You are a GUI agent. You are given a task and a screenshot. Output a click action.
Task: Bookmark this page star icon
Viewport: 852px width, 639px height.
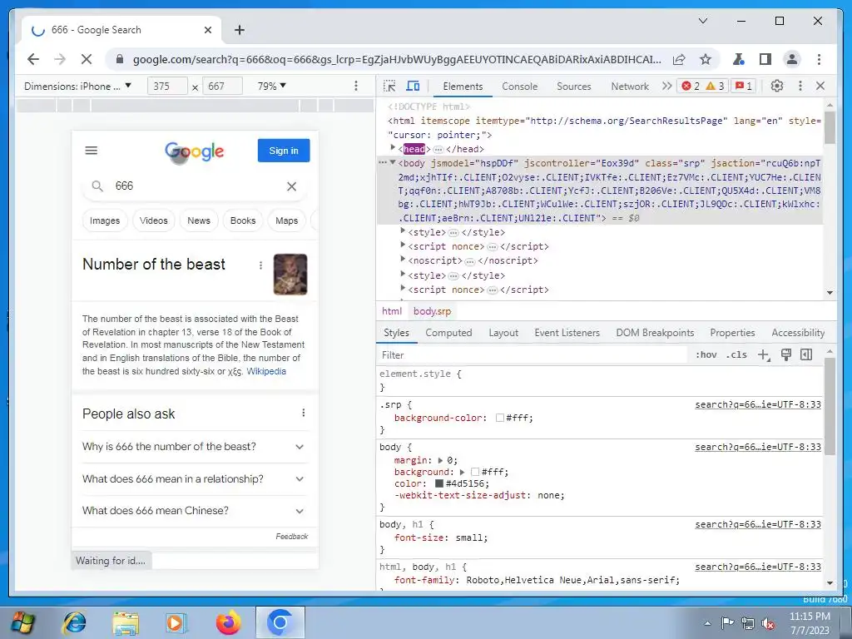706,59
